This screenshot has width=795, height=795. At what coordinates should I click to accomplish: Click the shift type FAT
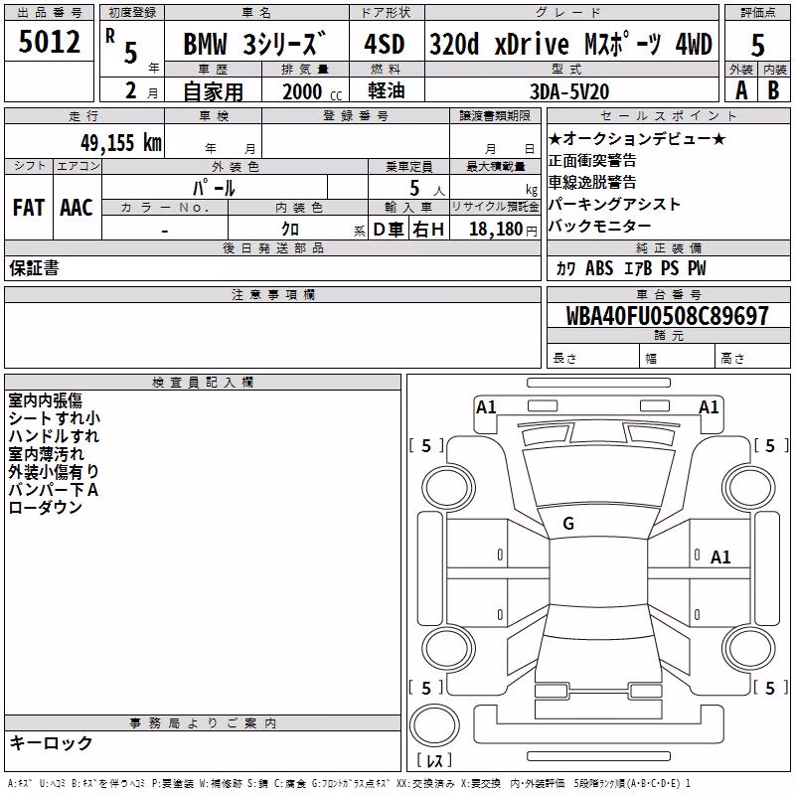pyautogui.click(x=29, y=208)
